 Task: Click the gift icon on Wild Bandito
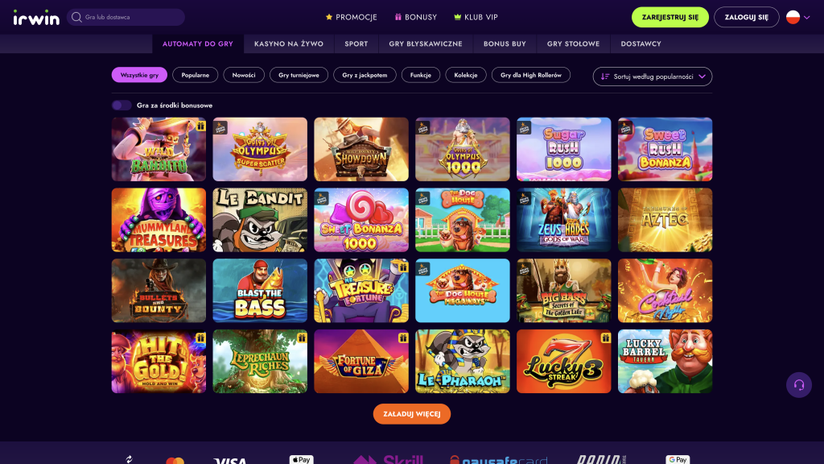(x=200, y=126)
